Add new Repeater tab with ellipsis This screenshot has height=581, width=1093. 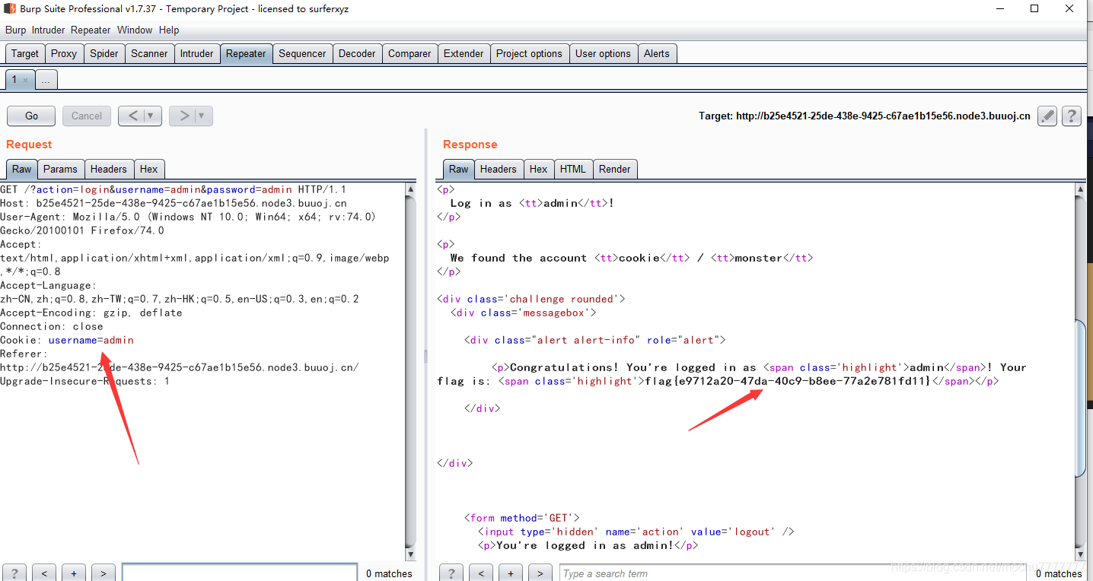[x=46, y=80]
